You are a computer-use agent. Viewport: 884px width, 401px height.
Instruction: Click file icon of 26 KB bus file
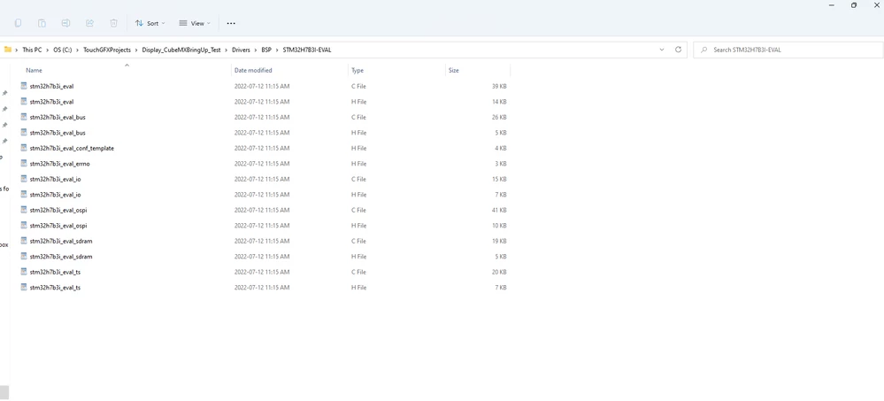(24, 117)
